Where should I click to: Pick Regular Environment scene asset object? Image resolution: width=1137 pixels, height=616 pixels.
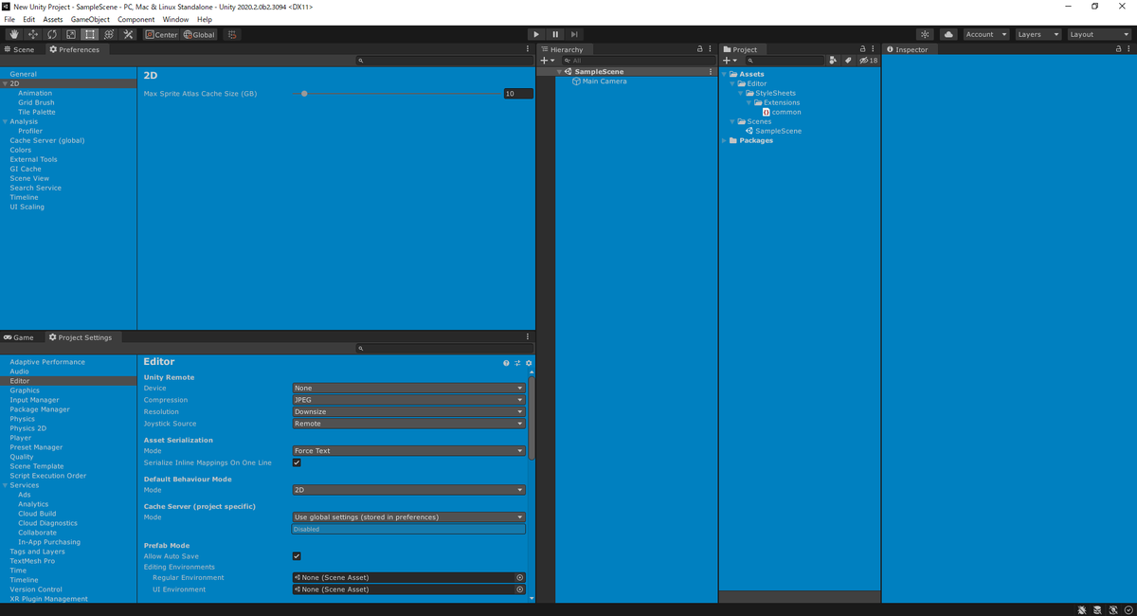pos(519,577)
